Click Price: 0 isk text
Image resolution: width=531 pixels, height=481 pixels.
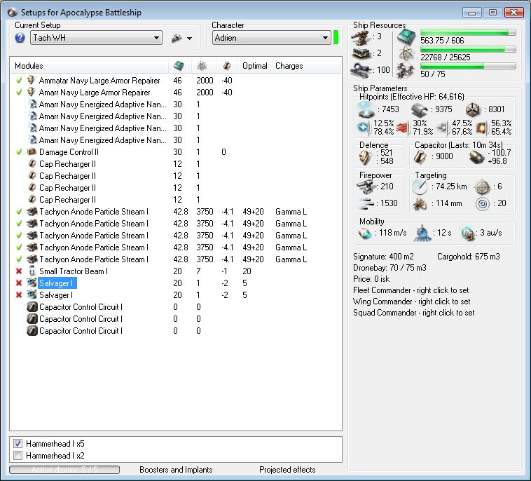click(x=371, y=279)
